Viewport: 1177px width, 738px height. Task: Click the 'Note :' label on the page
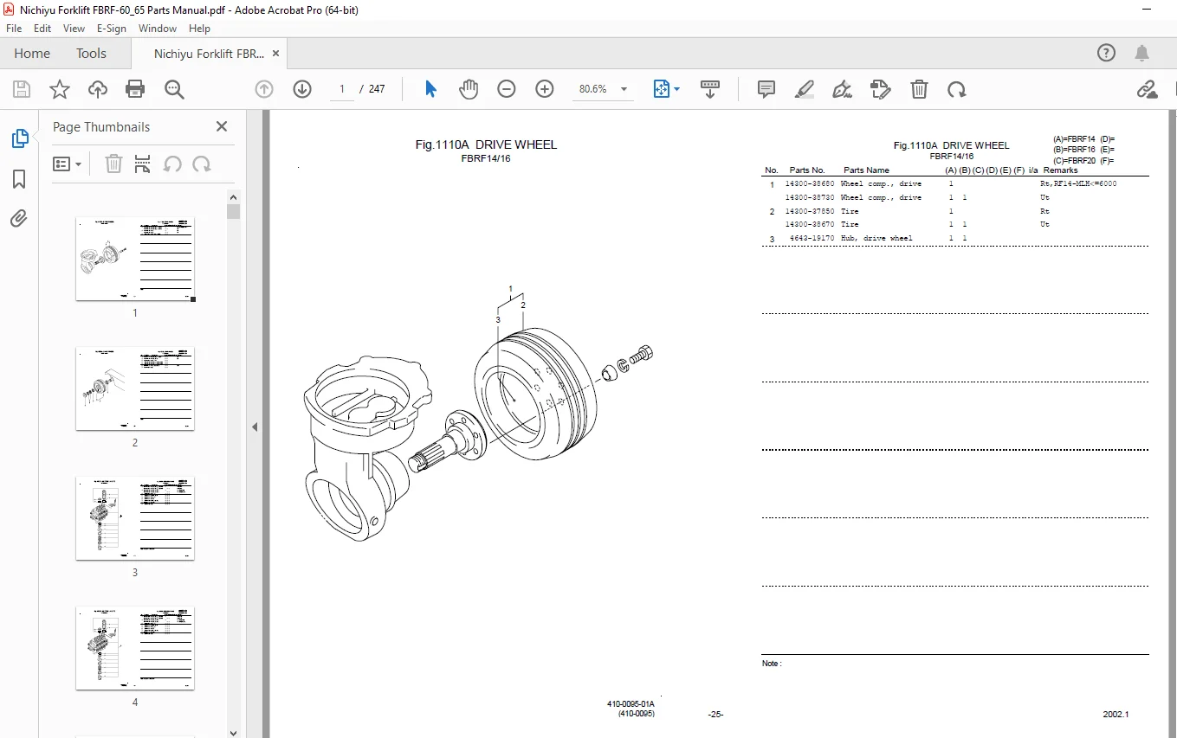pyautogui.click(x=772, y=664)
